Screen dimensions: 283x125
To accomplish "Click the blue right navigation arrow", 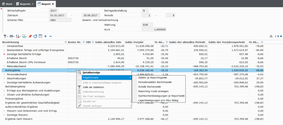I will [x=278, y=36].
